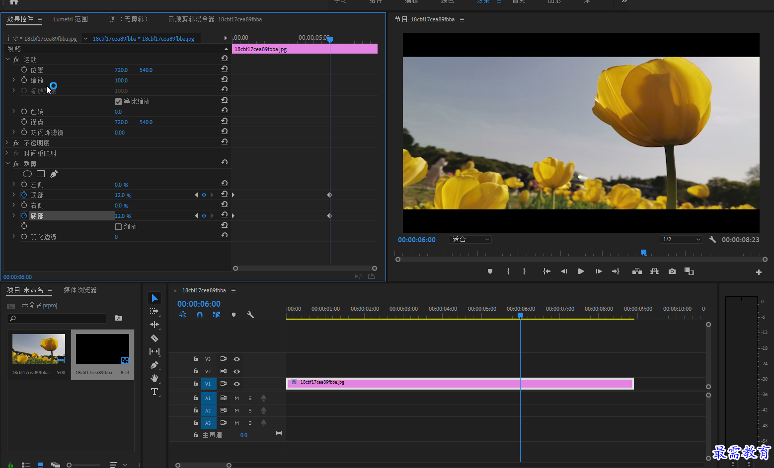Step back one frame

tap(564, 271)
